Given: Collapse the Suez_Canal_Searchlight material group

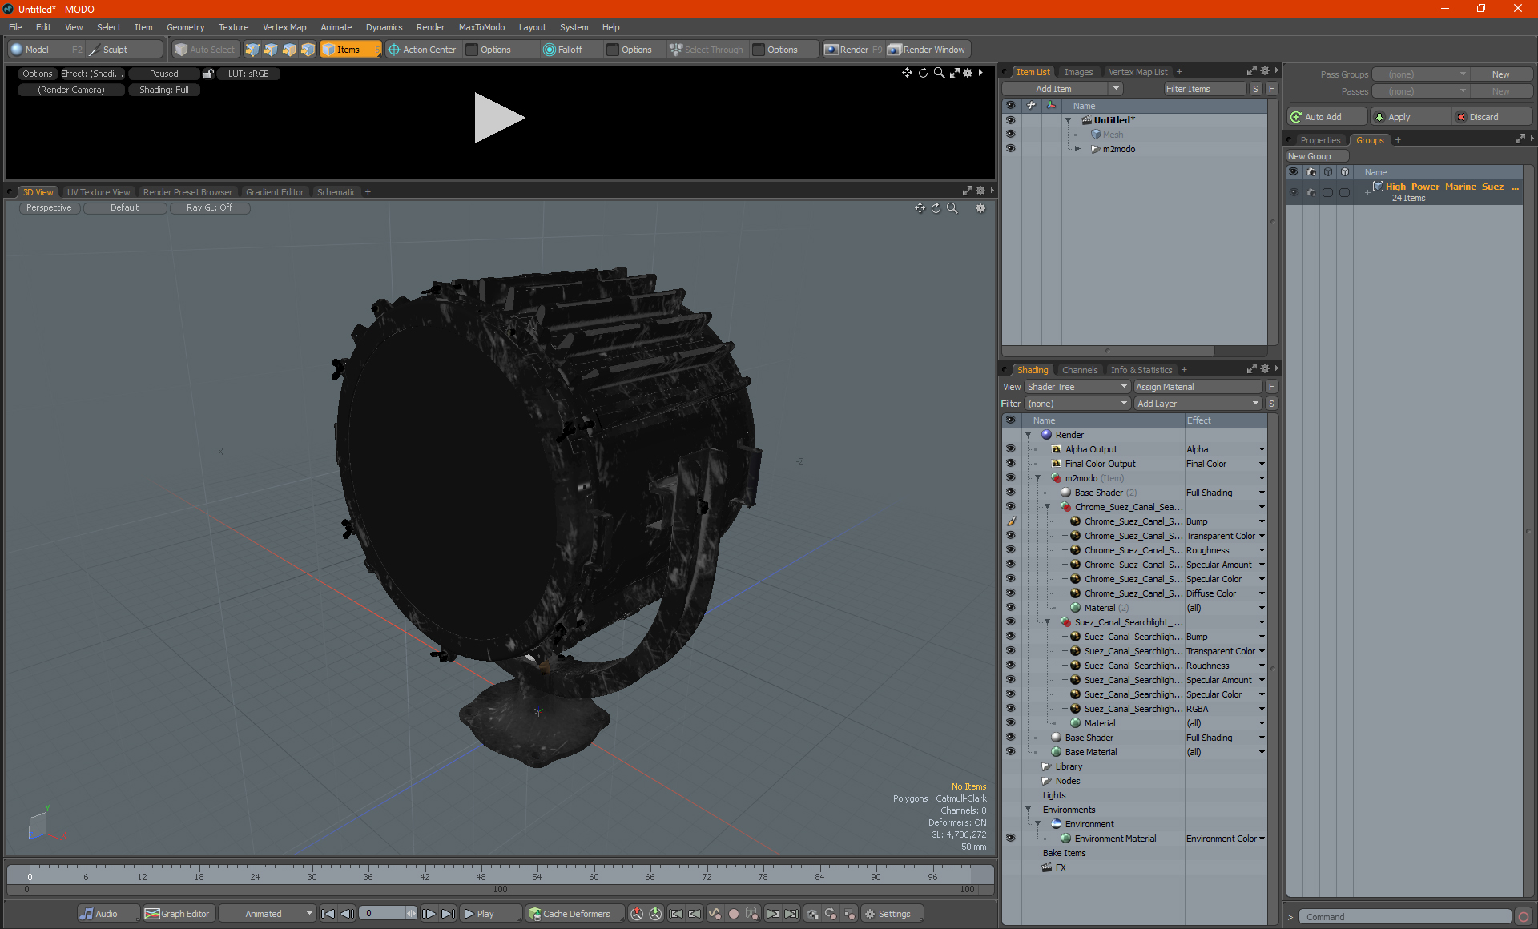Looking at the screenshot, I should coord(1048,622).
